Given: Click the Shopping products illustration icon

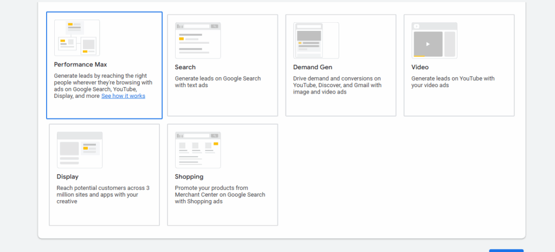Looking at the screenshot, I should pos(198,150).
